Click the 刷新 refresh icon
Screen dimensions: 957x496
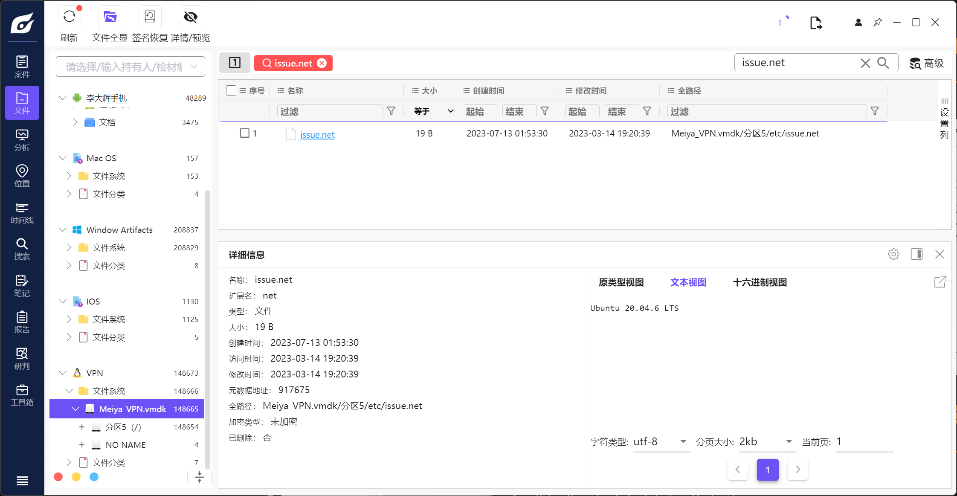tap(69, 17)
